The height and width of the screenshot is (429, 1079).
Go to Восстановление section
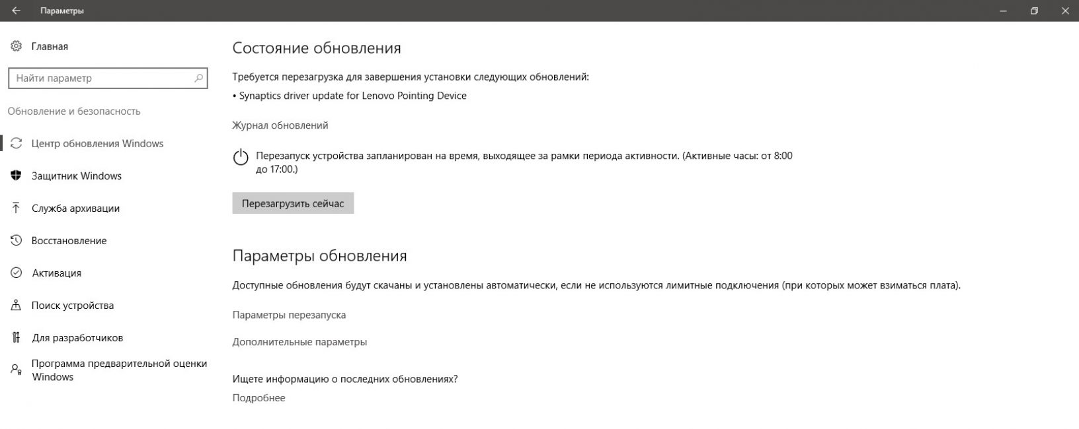(69, 240)
